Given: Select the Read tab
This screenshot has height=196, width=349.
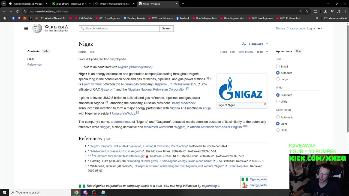Looking at the screenshot, I should [224, 52].
